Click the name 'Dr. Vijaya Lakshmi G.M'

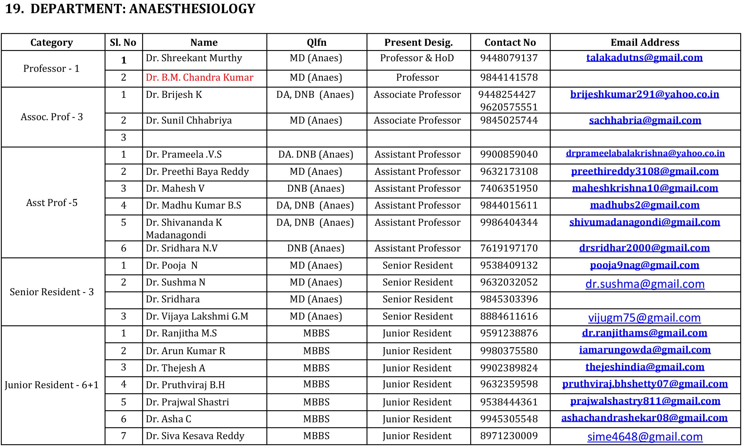click(x=197, y=316)
